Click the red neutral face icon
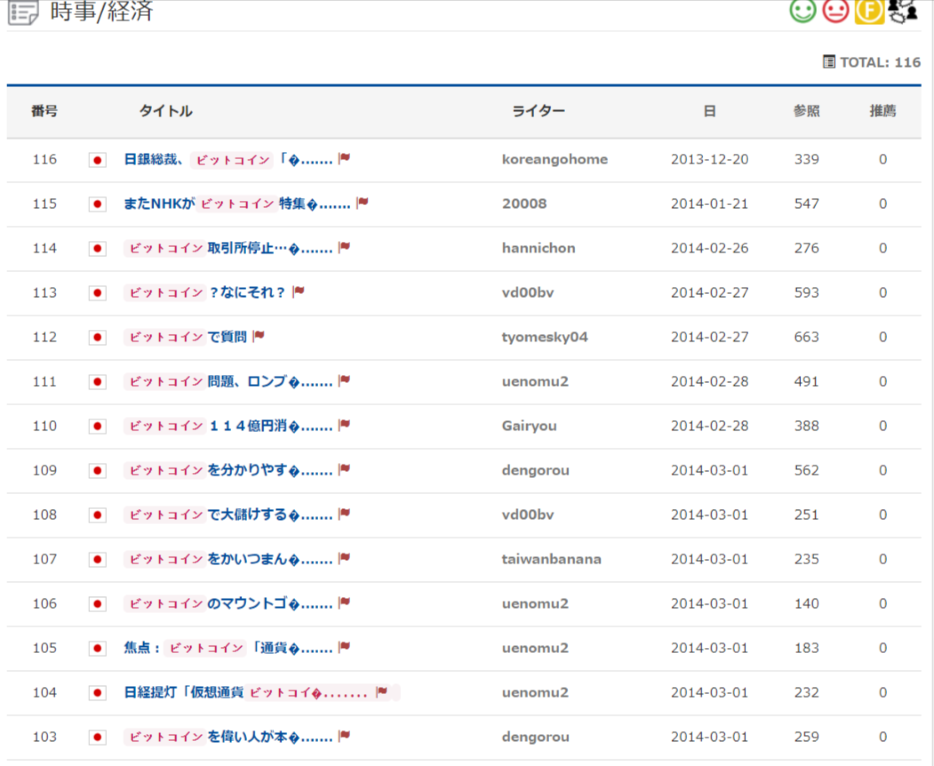This screenshot has height=766, width=934. [x=835, y=10]
